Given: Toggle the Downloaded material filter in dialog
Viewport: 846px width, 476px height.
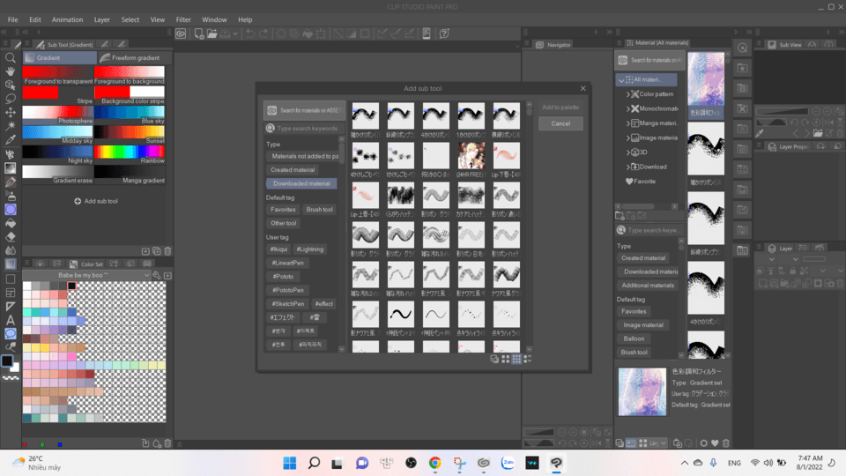Looking at the screenshot, I should [301, 183].
